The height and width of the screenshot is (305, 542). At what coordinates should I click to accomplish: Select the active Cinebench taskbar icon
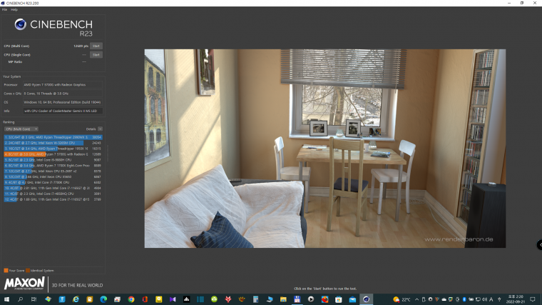click(366, 299)
